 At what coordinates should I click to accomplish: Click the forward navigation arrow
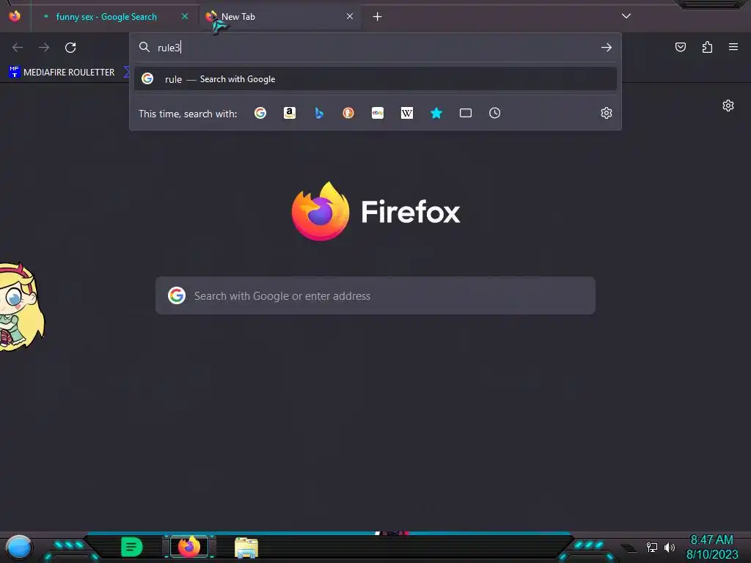(44, 48)
